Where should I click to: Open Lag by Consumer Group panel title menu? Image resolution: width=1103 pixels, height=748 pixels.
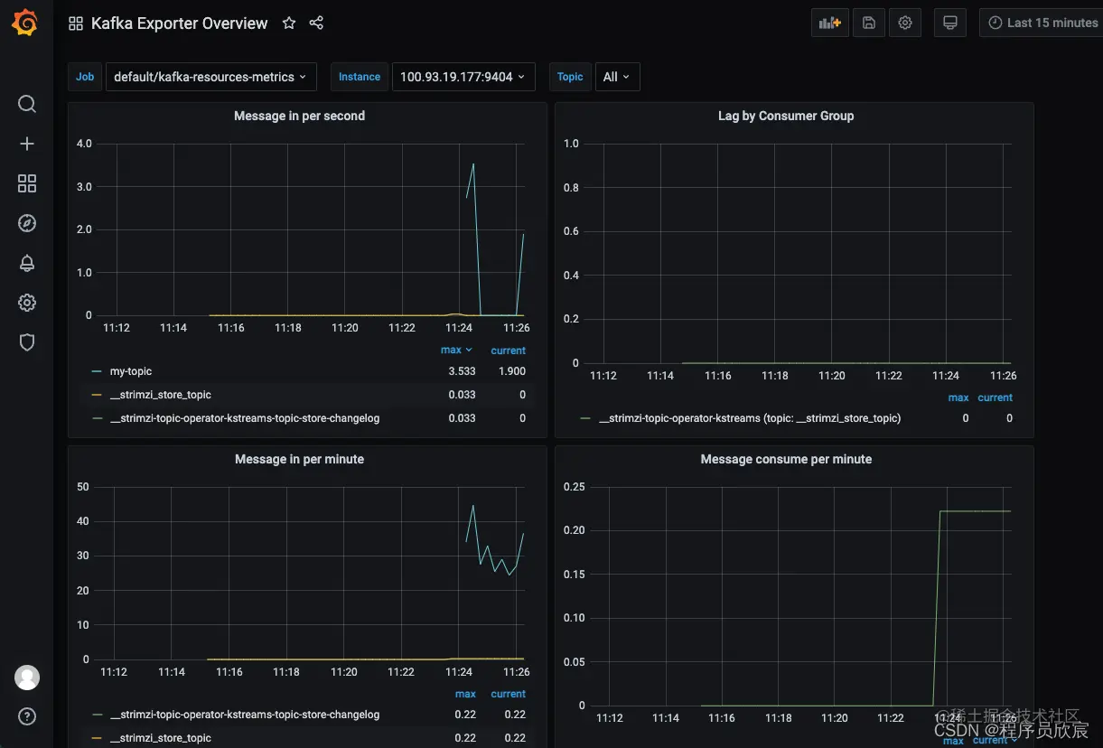click(785, 116)
